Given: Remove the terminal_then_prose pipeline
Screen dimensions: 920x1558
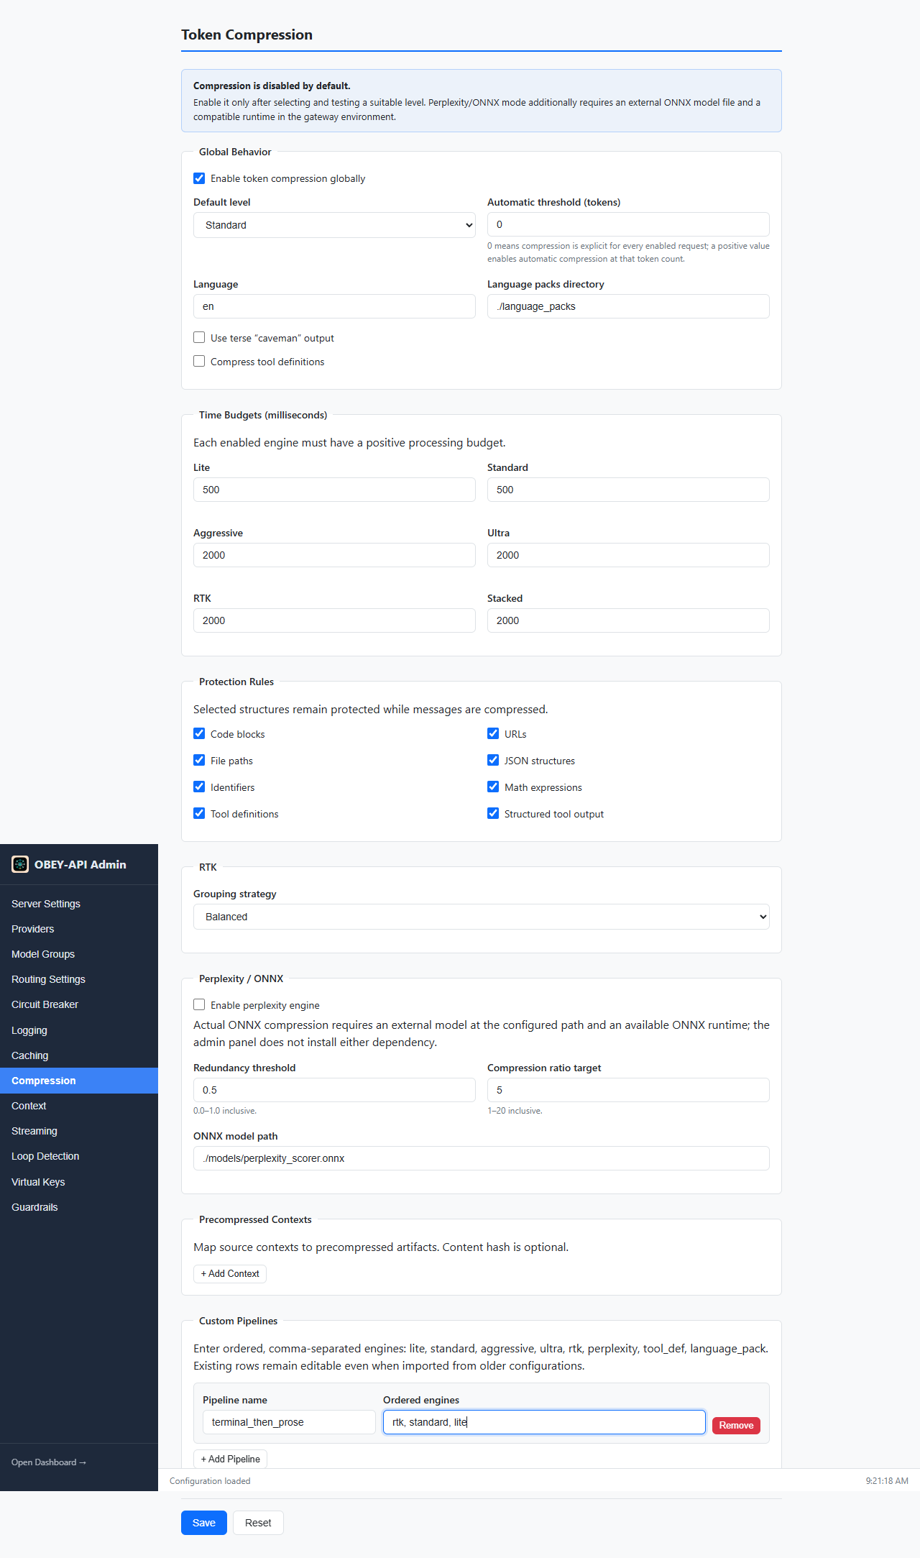Looking at the screenshot, I should (x=736, y=1425).
